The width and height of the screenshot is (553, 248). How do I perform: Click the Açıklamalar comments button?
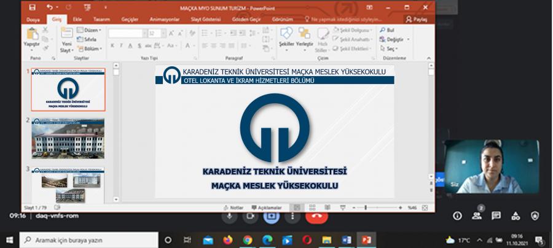click(x=266, y=207)
